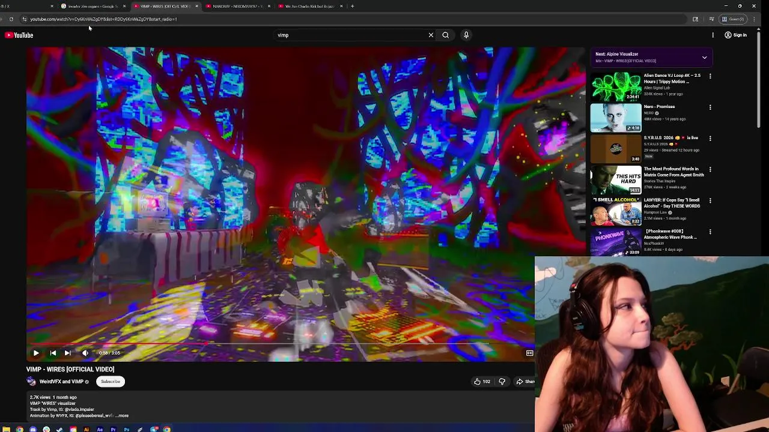
Task: Close the Google Search tab
Action: [124, 6]
